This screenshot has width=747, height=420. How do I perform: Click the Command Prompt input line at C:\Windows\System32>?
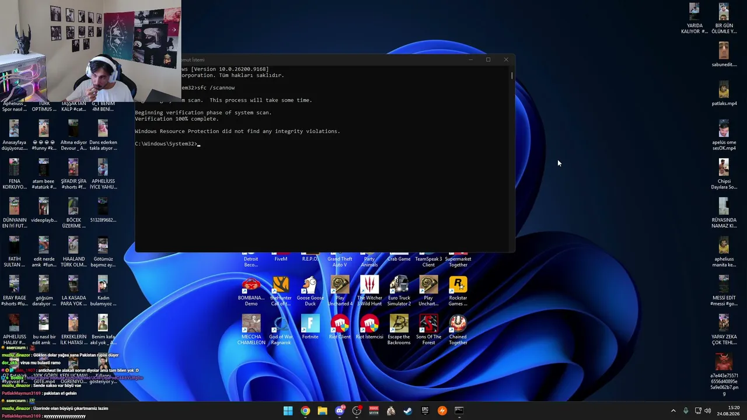click(167, 143)
